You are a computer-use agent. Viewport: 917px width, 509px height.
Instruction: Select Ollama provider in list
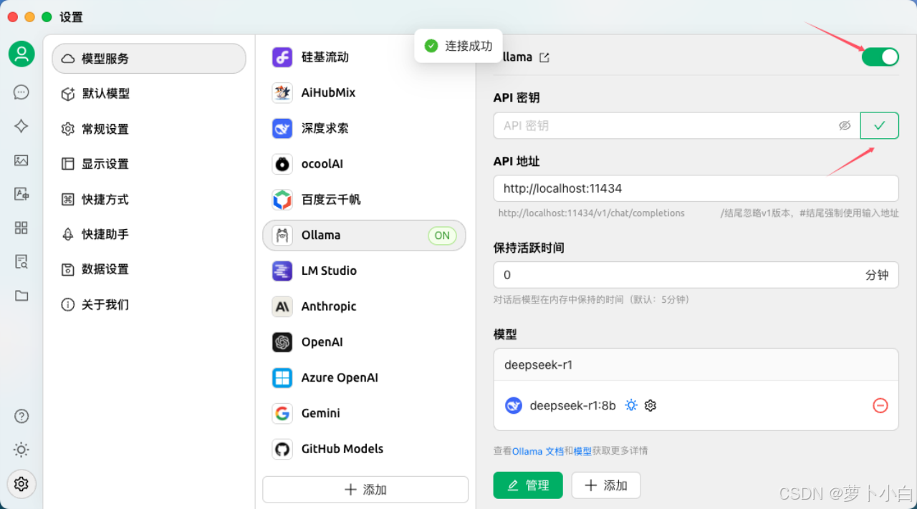[365, 236]
